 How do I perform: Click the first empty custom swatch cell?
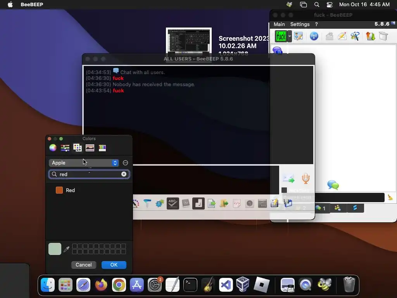74,246
